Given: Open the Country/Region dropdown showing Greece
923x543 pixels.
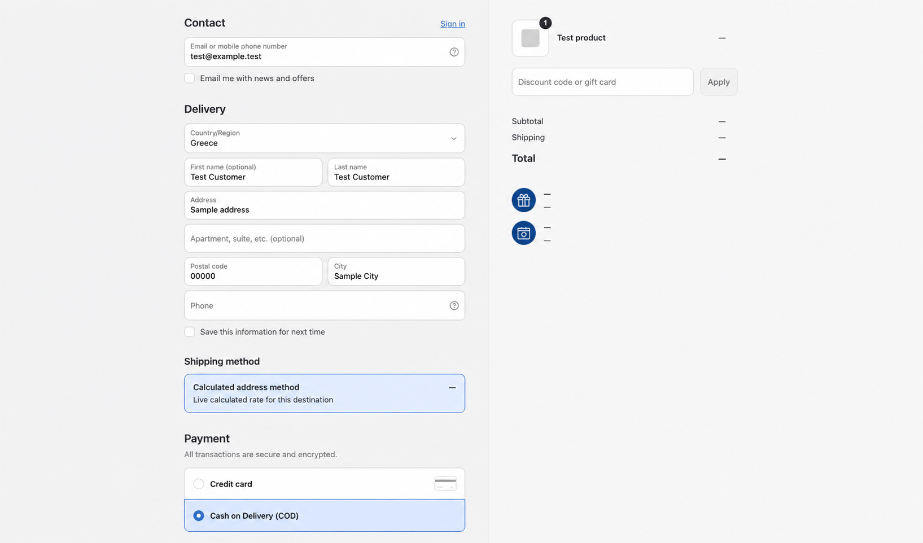Looking at the screenshot, I should [325, 138].
